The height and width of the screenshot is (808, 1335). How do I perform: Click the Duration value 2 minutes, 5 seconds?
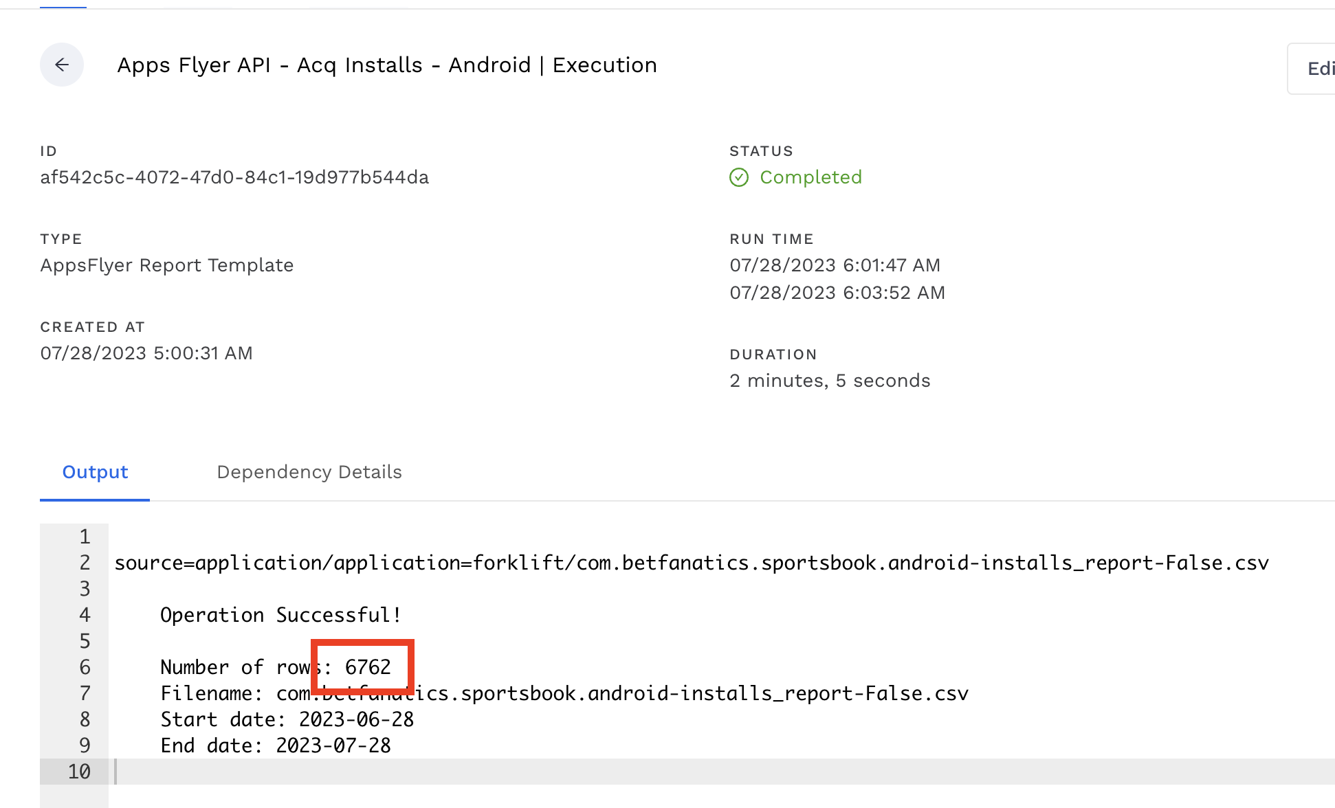[x=830, y=380]
